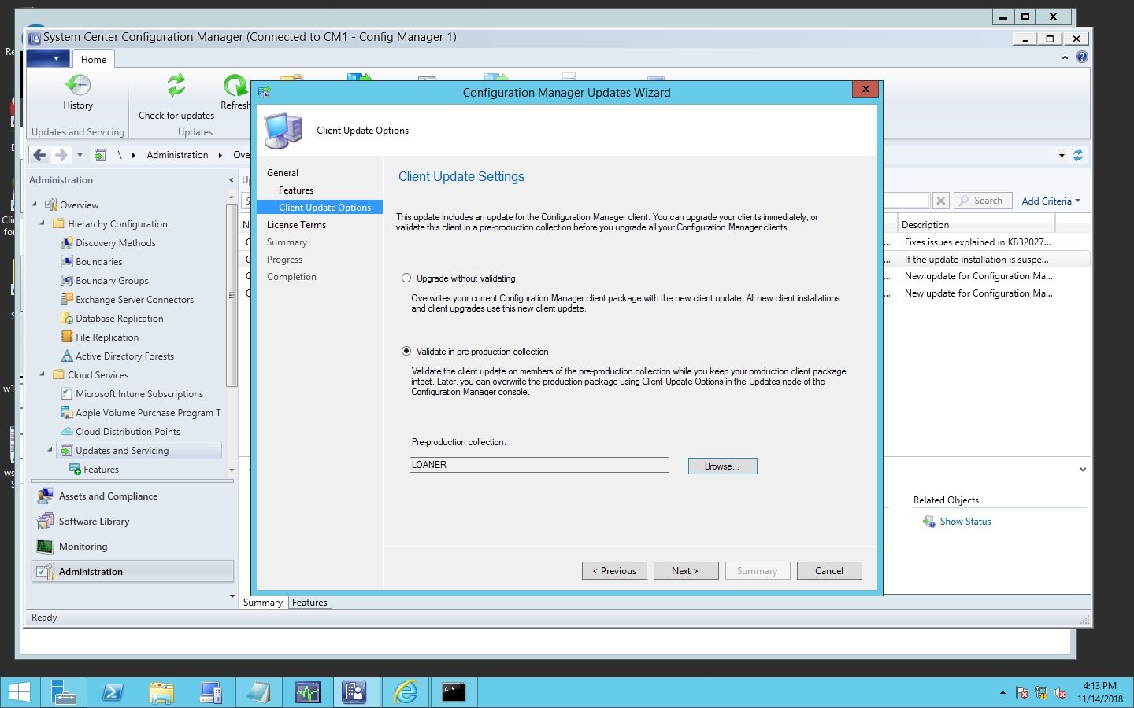Go back with navigation arrow
The width and height of the screenshot is (1134, 708).
click(x=39, y=155)
